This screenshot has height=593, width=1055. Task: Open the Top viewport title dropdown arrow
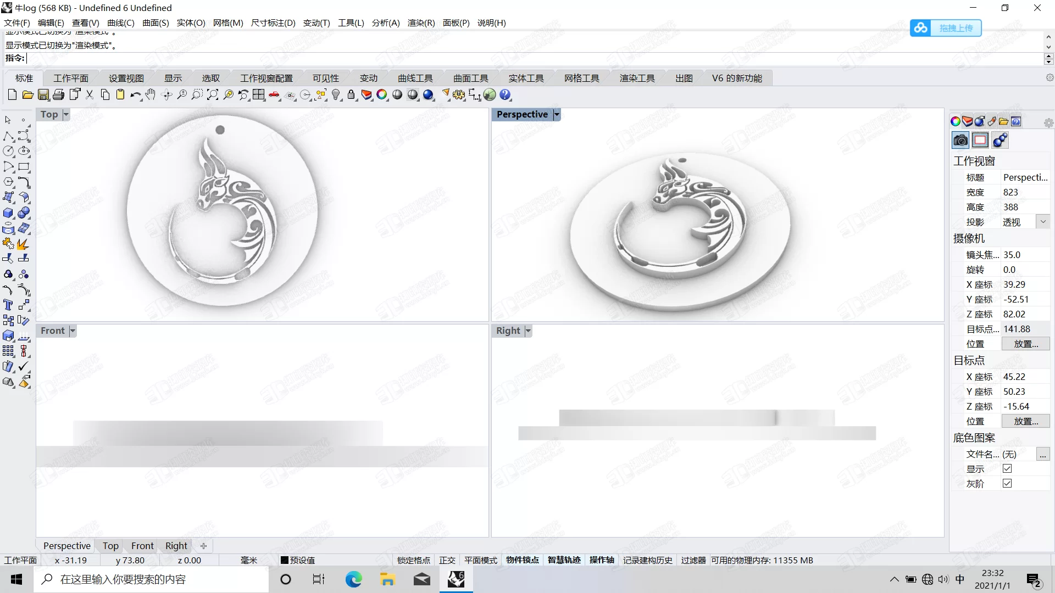pos(66,114)
